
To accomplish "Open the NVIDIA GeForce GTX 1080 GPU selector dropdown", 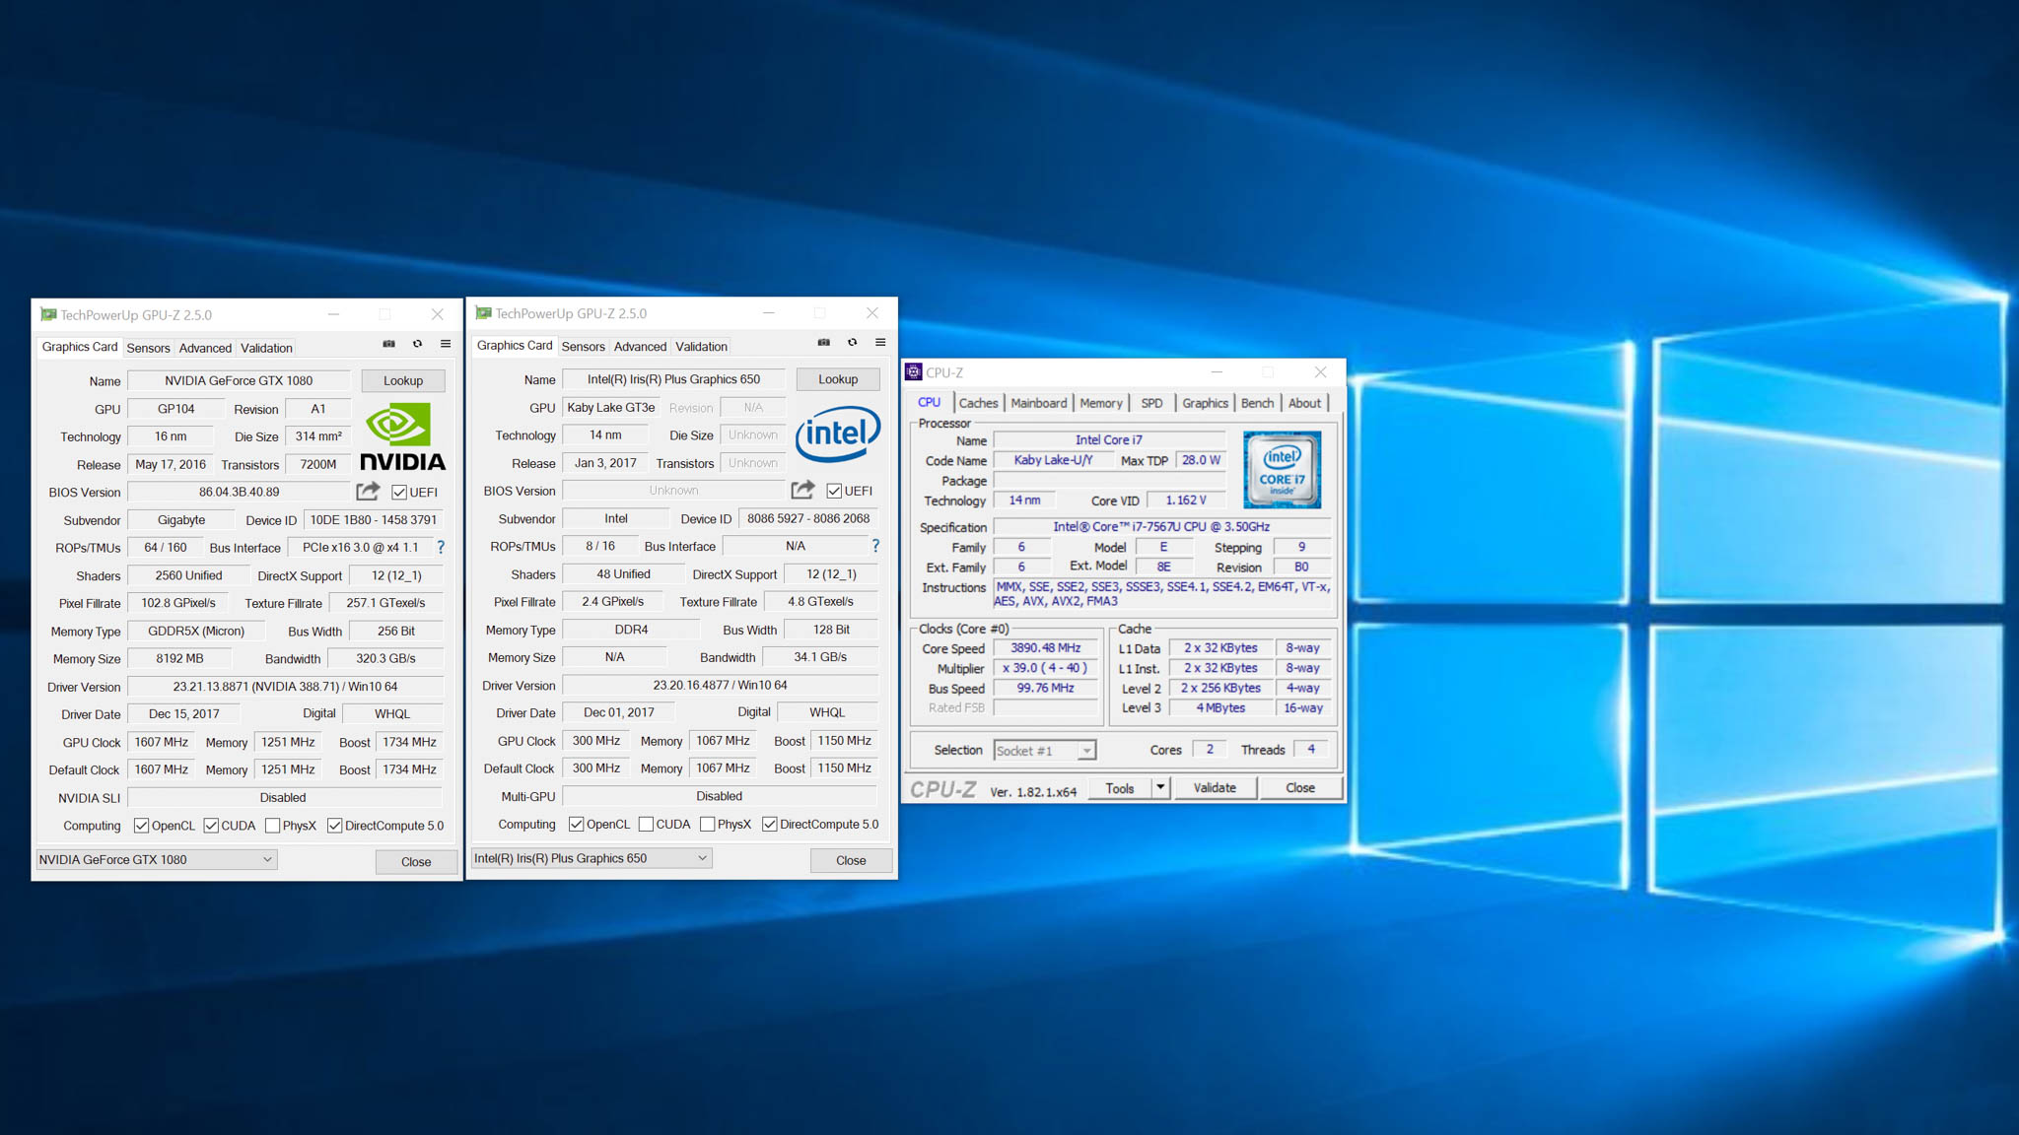I will 157,859.
